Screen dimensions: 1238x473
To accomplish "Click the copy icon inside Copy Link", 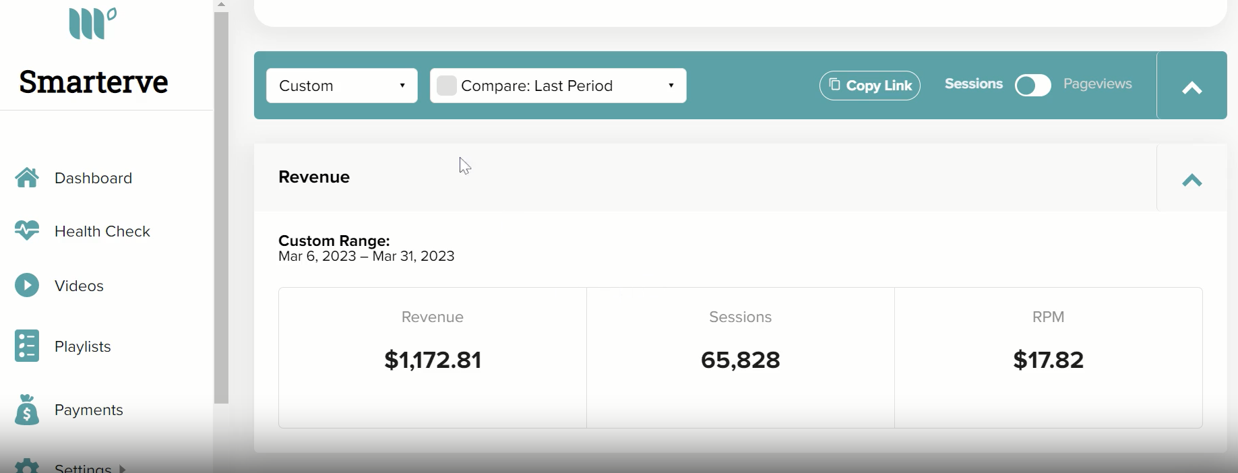I will [834, 84].
